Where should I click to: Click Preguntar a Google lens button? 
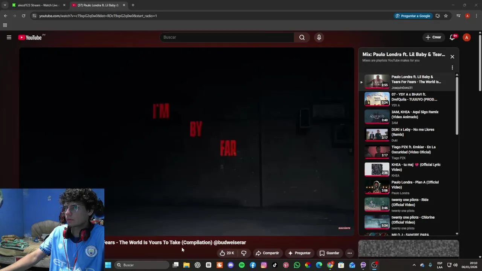413,16
